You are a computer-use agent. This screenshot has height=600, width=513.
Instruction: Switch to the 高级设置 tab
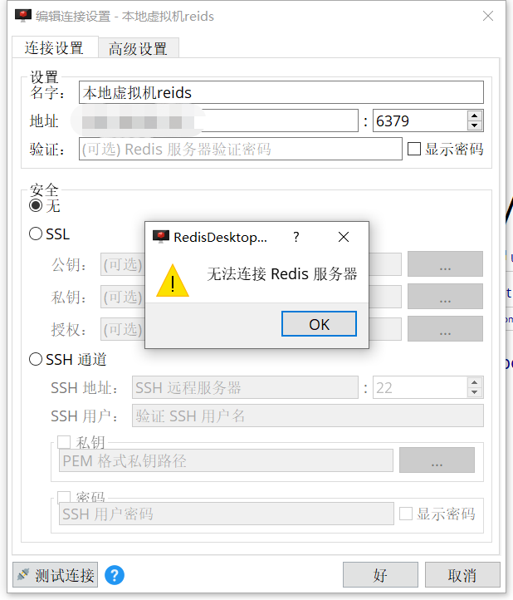tap(139, 48)
